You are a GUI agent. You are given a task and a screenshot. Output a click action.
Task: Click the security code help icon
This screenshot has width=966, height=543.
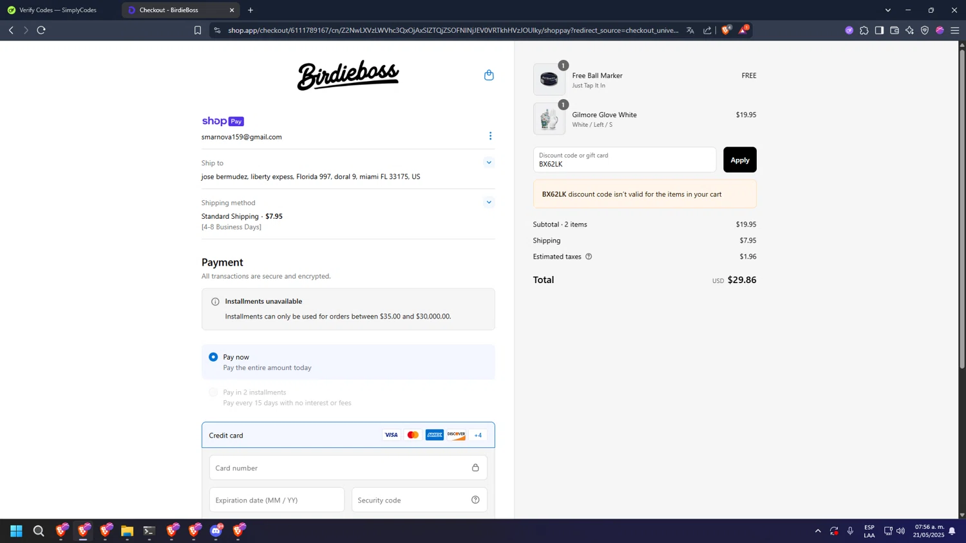coord(475,500)
